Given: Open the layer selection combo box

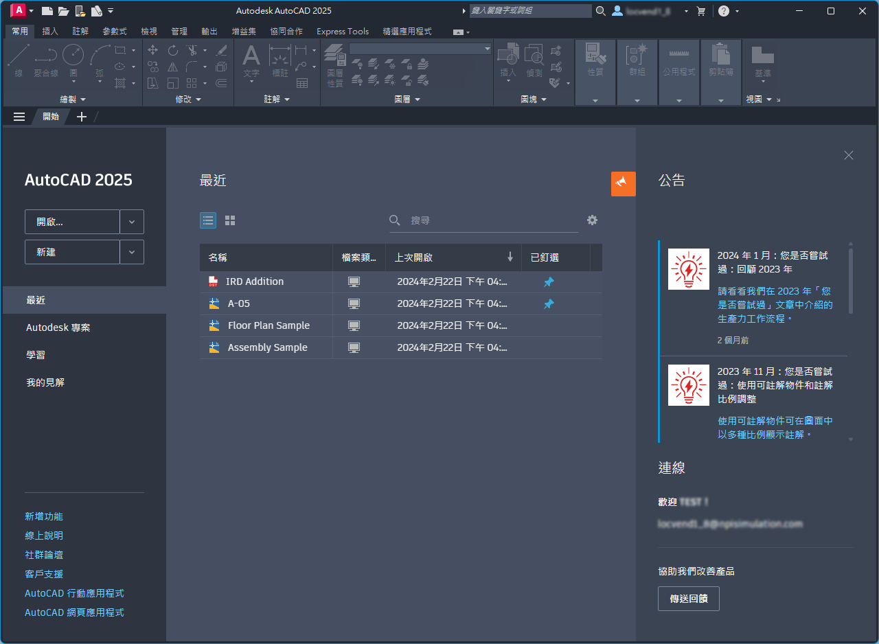Looking at the screenshot, I should click(421, 49).
